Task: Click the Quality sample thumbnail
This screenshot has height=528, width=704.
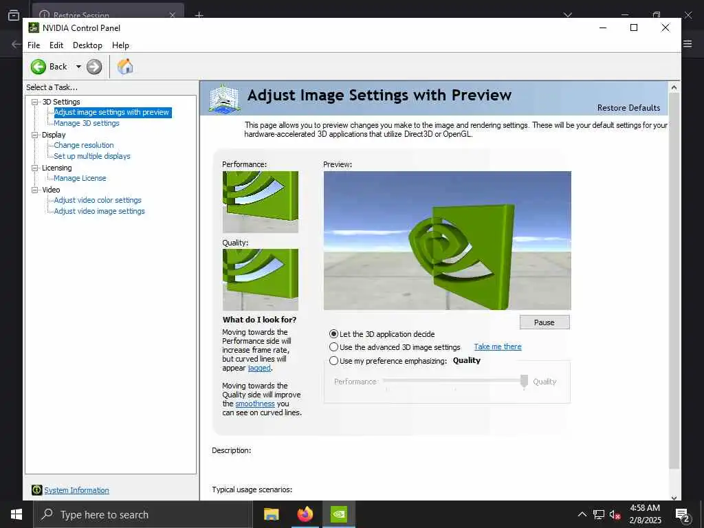Action: pyautogui.click(x=261, y=280)
